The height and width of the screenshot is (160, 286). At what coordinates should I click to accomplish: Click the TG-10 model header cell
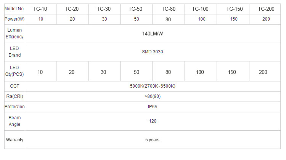(x=40, y=9)
